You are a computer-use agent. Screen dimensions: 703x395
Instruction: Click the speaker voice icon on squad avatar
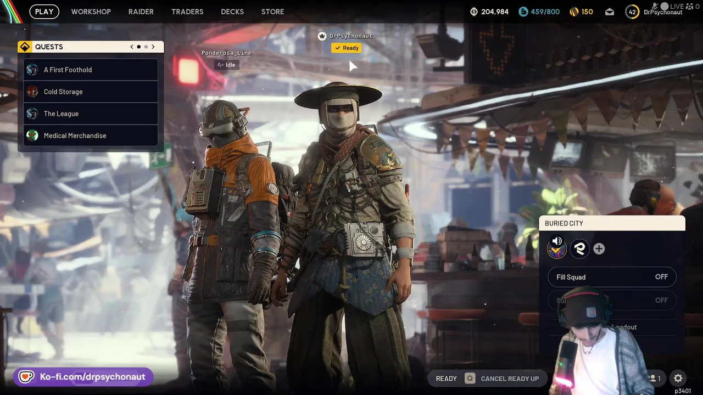(557, 241)
